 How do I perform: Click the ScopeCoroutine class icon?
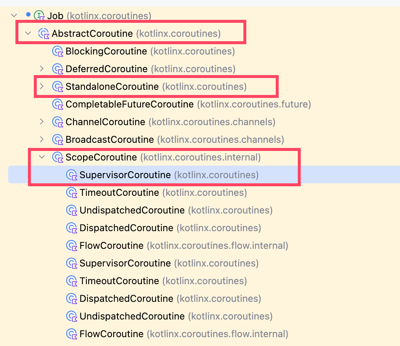(x=58, y=158)
